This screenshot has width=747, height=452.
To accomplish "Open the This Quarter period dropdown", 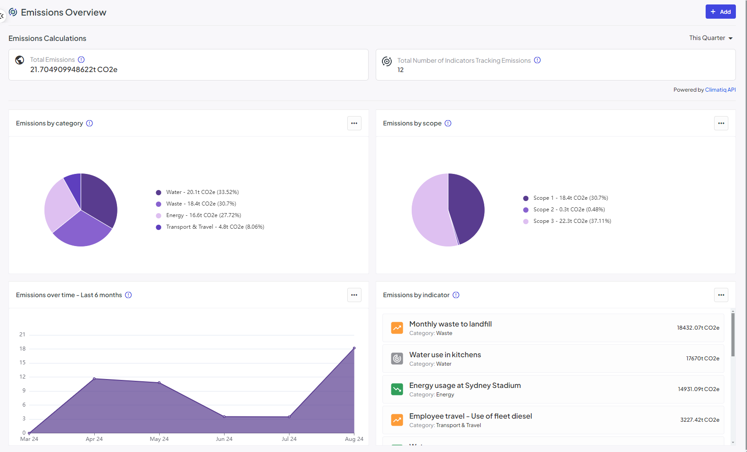I will (711, 38).
